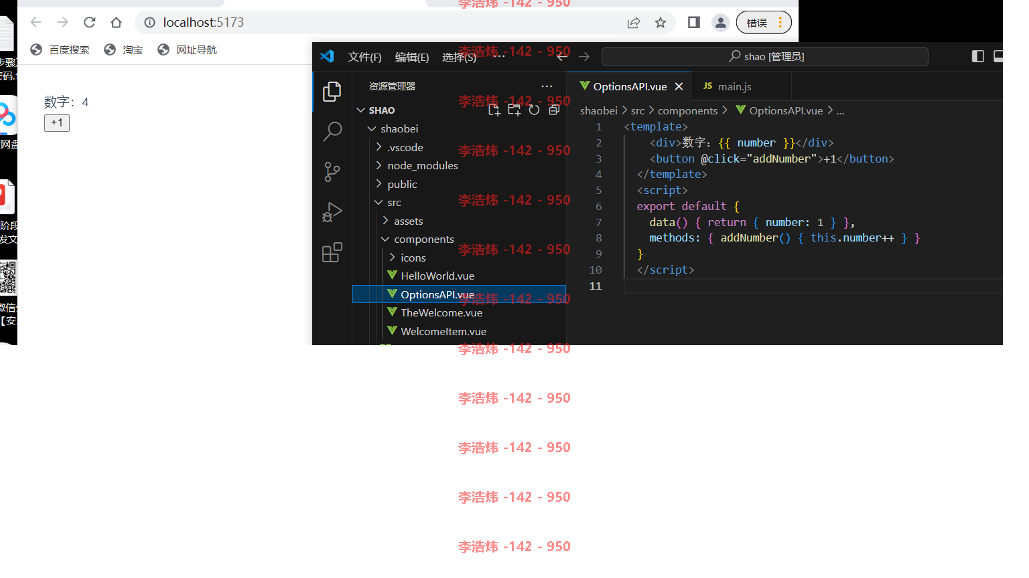
Task: Share this page from address bar
Action: (x=634, y=23)
